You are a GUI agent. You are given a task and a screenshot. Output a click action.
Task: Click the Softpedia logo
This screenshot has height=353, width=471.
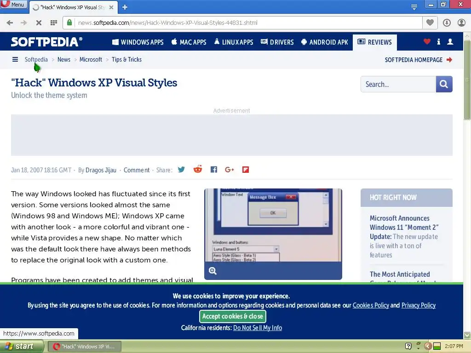pyautogui.click(x=46, y=42)
